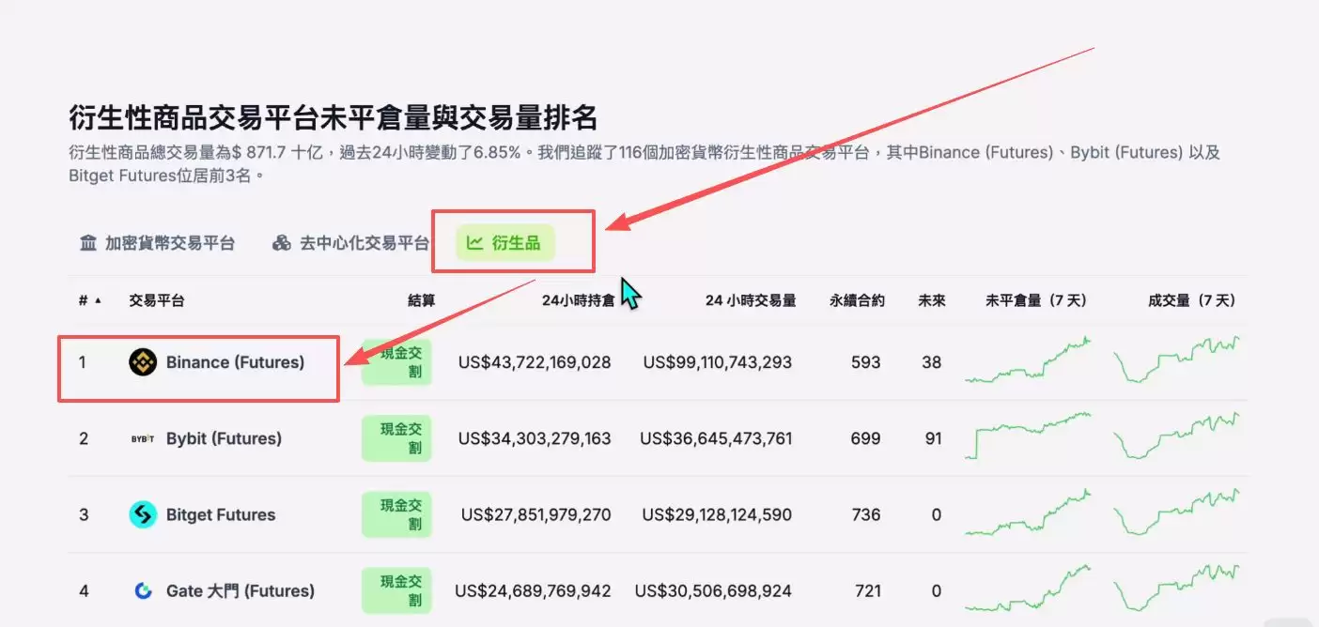Select the teal Bitget Futures logo icon
Image resolution: width=1319 pixels, height=627 pixels.
pos(143,514)
